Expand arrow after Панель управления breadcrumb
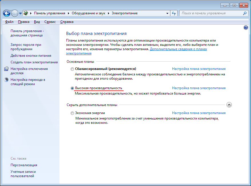The height and width of the screenshot is (186, 251). pos(69,13)
